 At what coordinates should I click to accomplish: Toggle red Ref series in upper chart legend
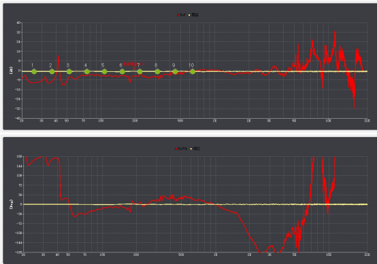[x=181, y=15]
